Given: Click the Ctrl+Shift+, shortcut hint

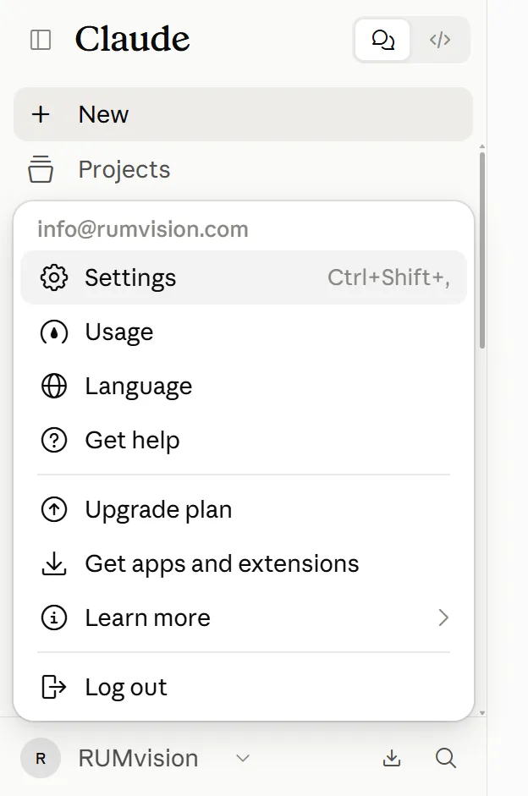Looking at the screenshot, I should pyautogui.click(x=389, y=277).
